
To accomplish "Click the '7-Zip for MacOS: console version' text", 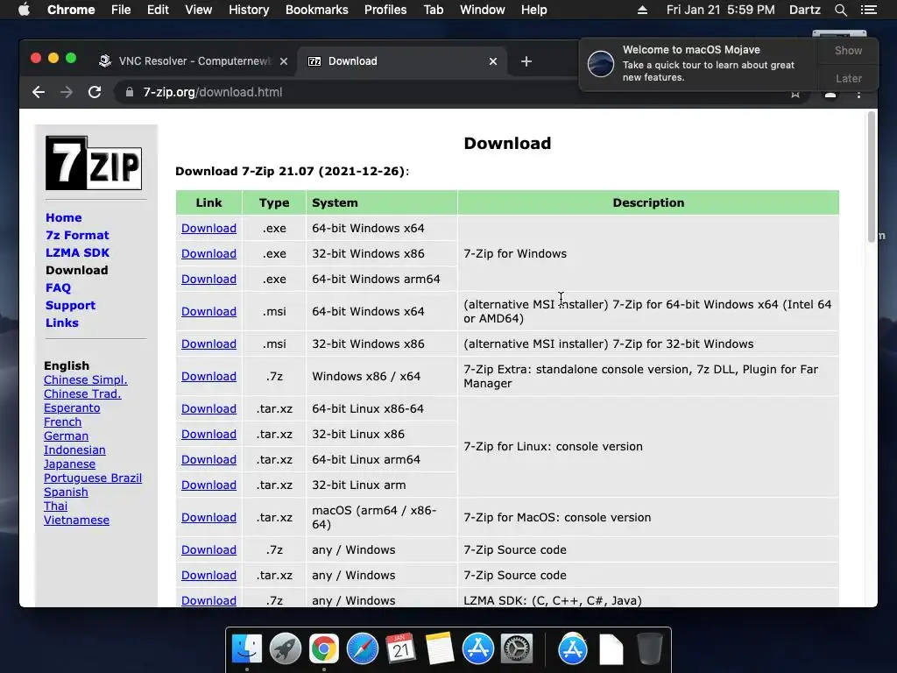I will coord(557,517).
